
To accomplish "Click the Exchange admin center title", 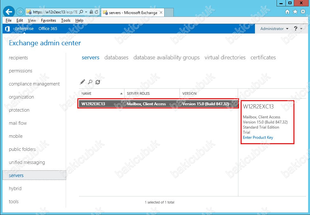I will click(x=45, y=43).
